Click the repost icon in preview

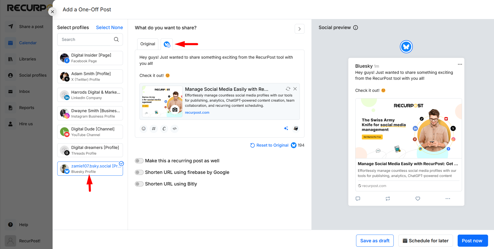(x=388, y=199)
